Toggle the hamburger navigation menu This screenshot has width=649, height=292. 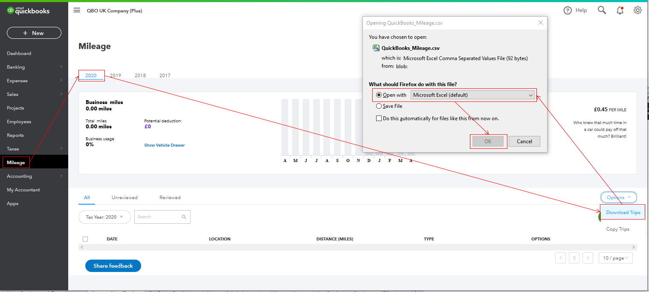click(x=77, y=10)
